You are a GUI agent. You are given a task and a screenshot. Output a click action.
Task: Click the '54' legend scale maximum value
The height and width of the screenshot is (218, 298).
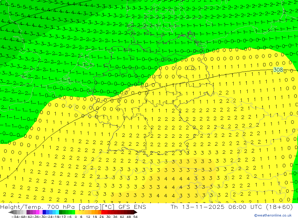pos(135,217)
